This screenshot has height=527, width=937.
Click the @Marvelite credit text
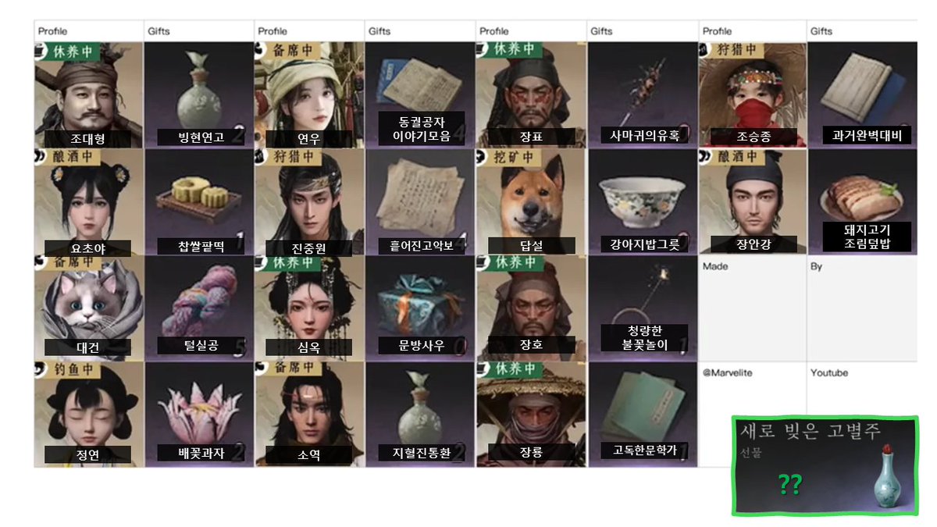tap(727, 373)
